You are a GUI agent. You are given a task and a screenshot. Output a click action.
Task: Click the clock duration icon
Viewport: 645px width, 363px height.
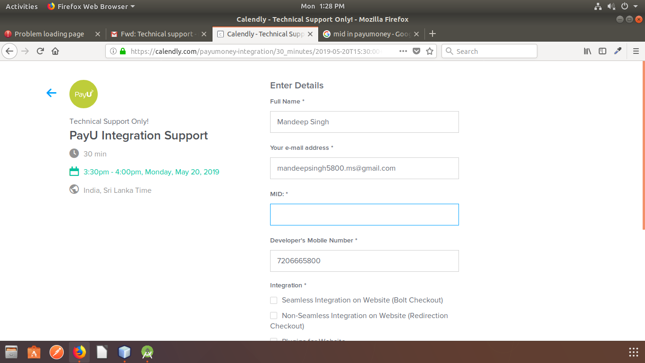(x=74, y=153)
